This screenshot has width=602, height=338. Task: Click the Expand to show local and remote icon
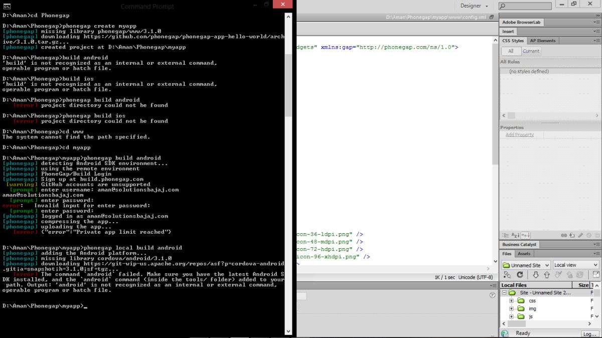click(595, 275)
